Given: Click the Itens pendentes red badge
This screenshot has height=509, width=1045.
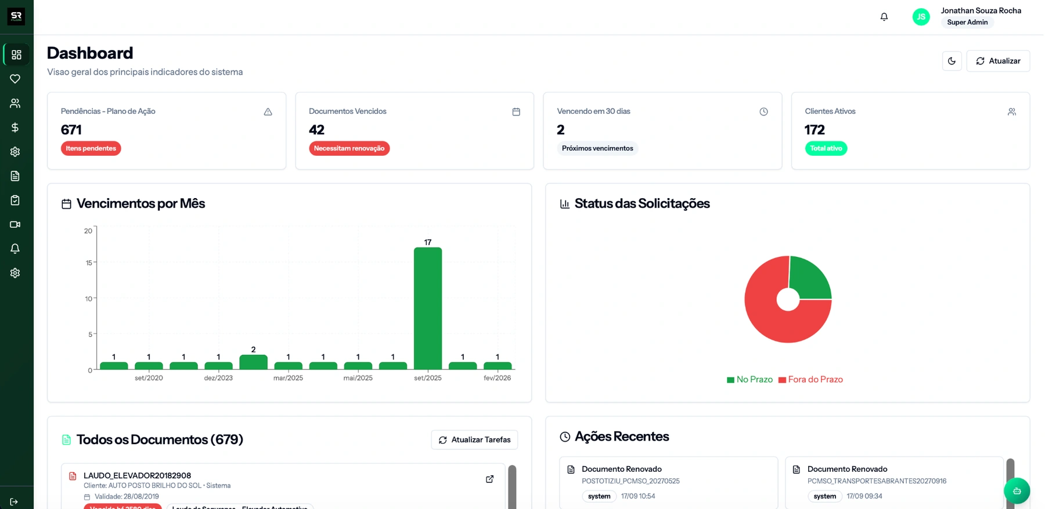Looking at the screenshot, I should coord(91,148).
